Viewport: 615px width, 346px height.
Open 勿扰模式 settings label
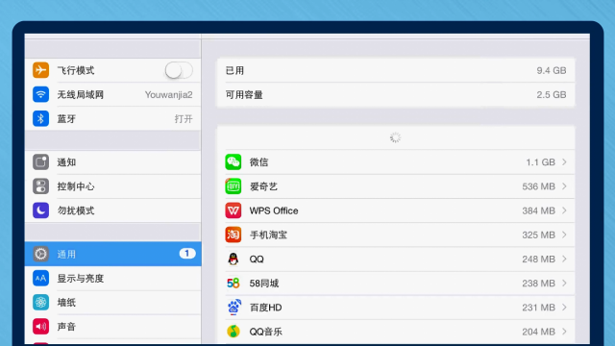click(76, 210)
